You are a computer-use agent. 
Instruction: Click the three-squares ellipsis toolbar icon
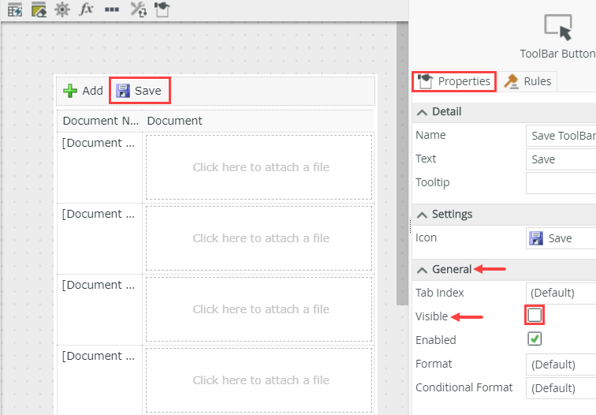112,9
